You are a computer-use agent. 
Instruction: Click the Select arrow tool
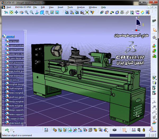point(154,30)
